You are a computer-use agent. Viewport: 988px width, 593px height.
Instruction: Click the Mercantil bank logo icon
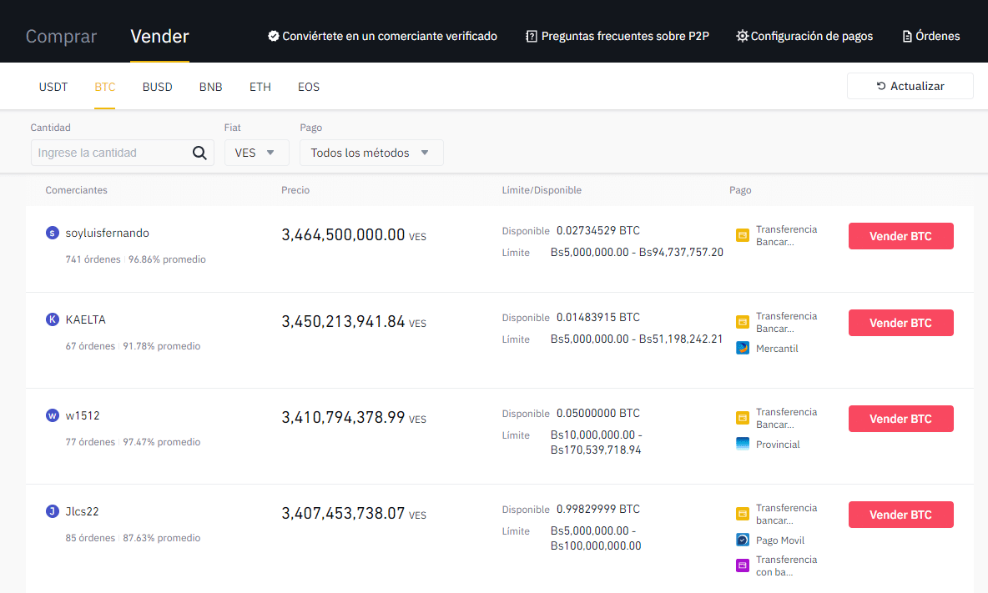[743, 349]
